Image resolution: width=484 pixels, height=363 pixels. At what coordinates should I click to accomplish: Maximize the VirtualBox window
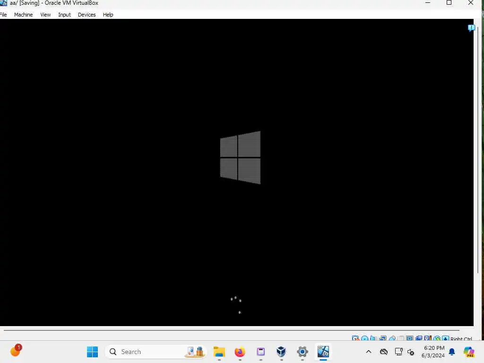tap(449, 3)
